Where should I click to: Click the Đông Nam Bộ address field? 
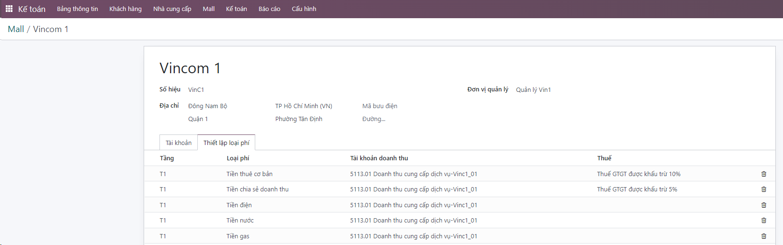208,106
